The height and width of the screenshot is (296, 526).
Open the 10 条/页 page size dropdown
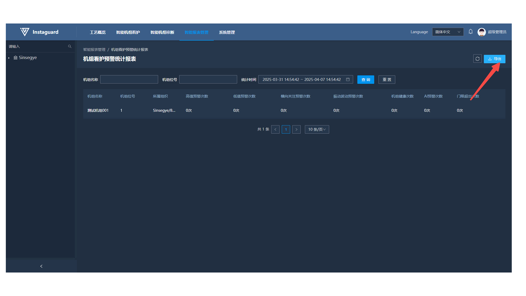coord(317,129)
